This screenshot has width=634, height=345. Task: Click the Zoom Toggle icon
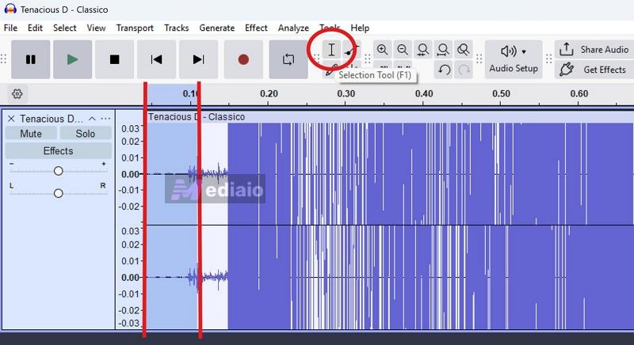[x=464, y=50]
